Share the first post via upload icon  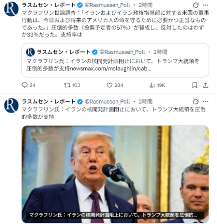206,85
